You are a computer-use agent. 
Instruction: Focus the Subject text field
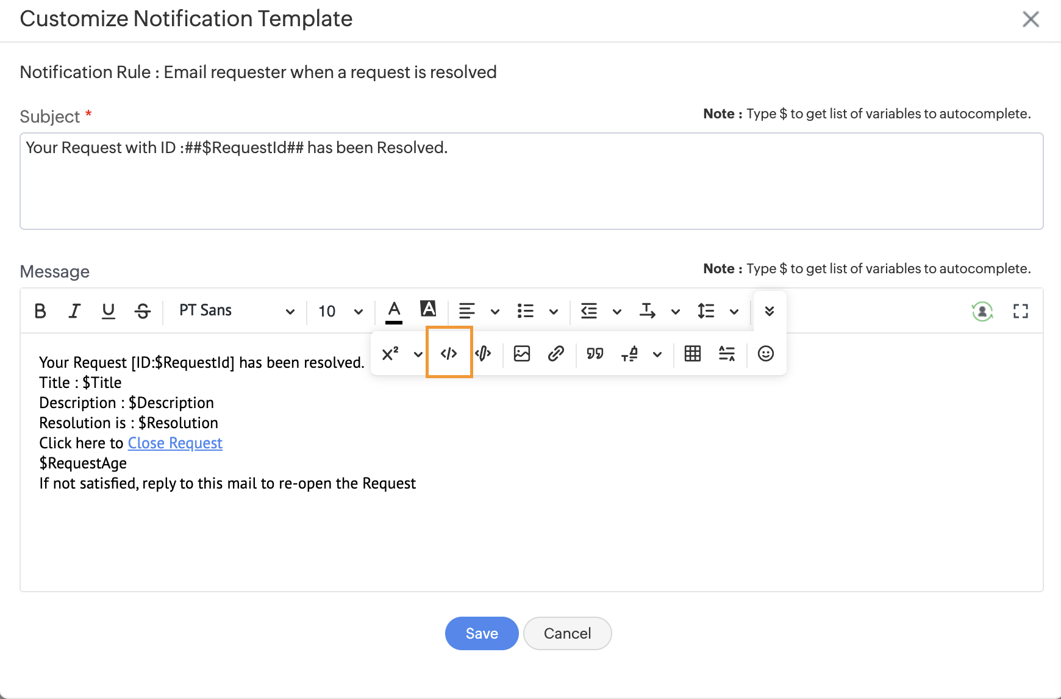coord(532,181)
